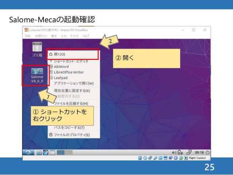This screenshot has height=175, width=233.
Task: Click the VirtualBox shared folders indicator
Action: 160,158
